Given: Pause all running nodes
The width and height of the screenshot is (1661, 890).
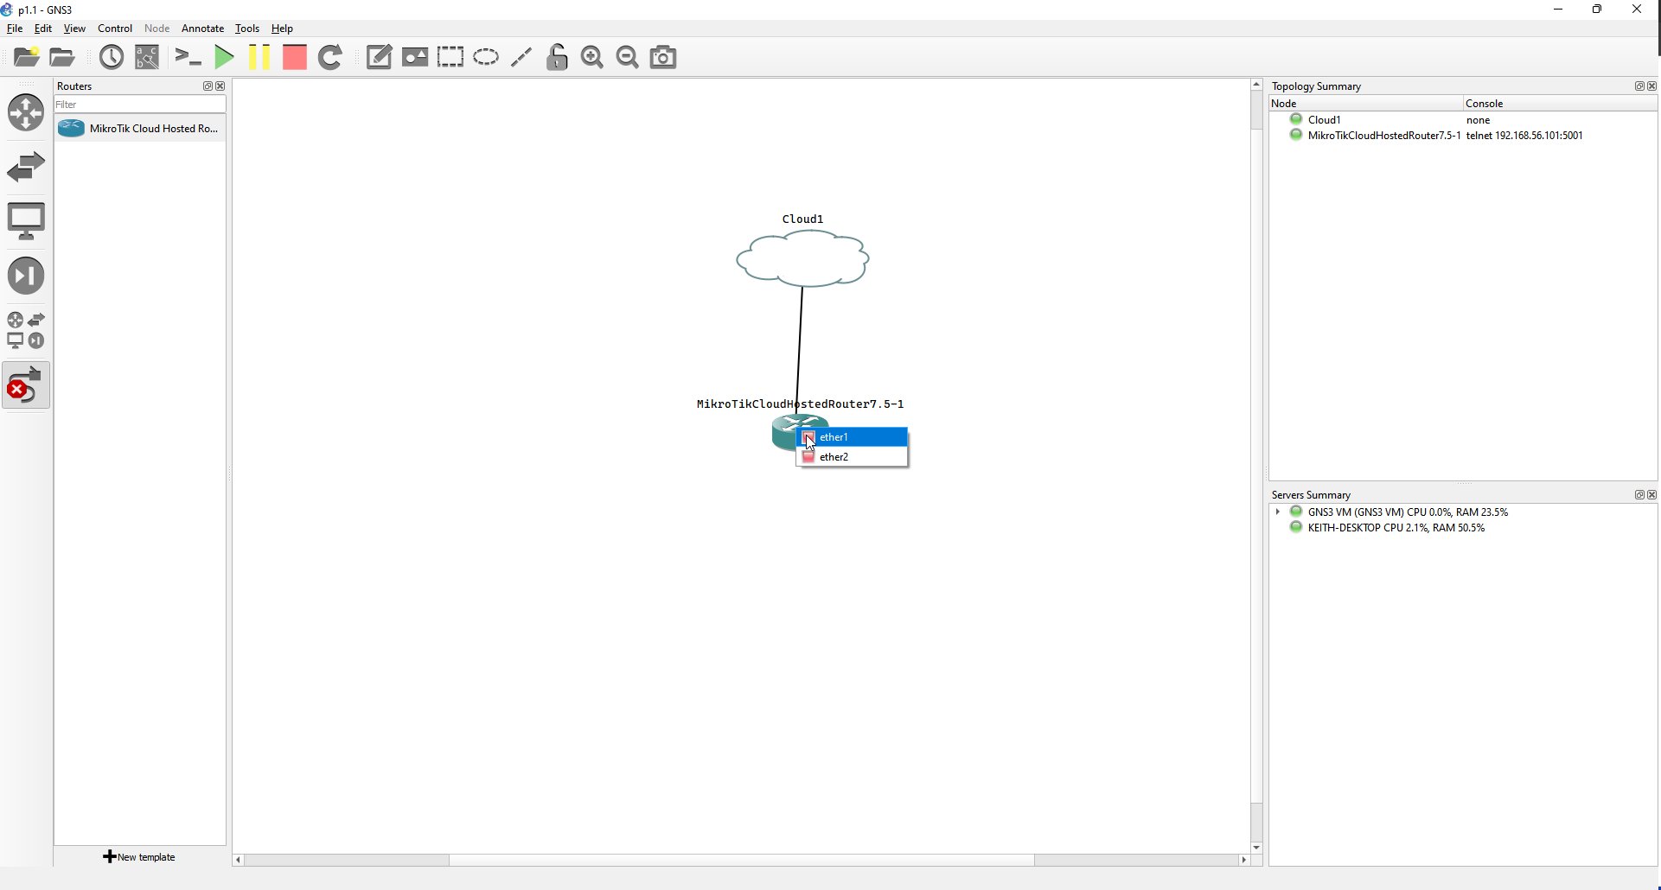Looking at the screenshot, I should click(x=259, y=57).
